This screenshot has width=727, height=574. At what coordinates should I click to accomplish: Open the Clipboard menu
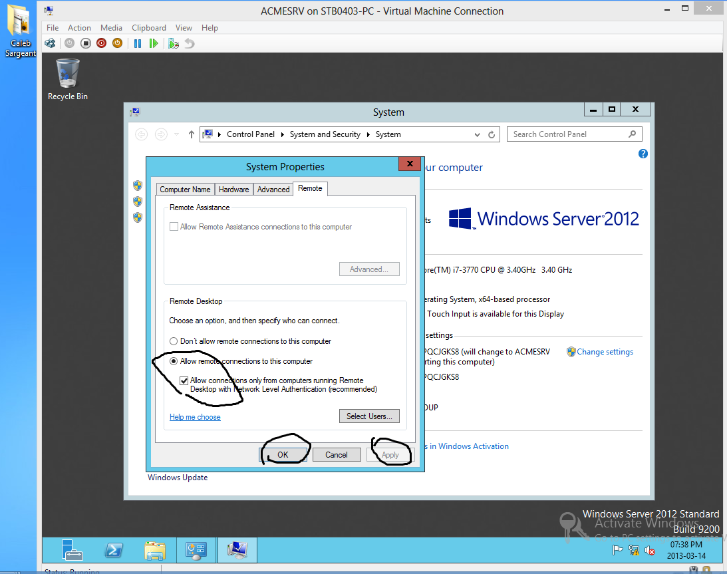pyautogui.click(x=149, y=28)
